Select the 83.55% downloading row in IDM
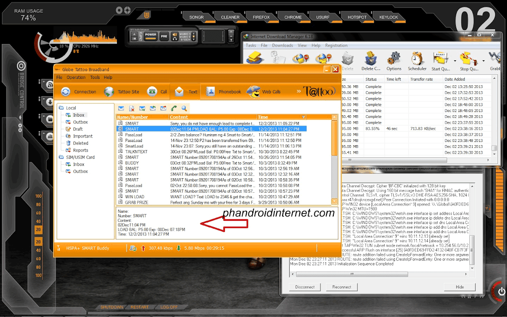507x317 pixels. 415,129
